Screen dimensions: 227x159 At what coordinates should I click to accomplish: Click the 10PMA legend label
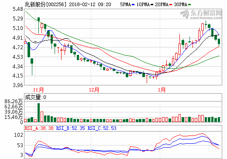[143, 4]
